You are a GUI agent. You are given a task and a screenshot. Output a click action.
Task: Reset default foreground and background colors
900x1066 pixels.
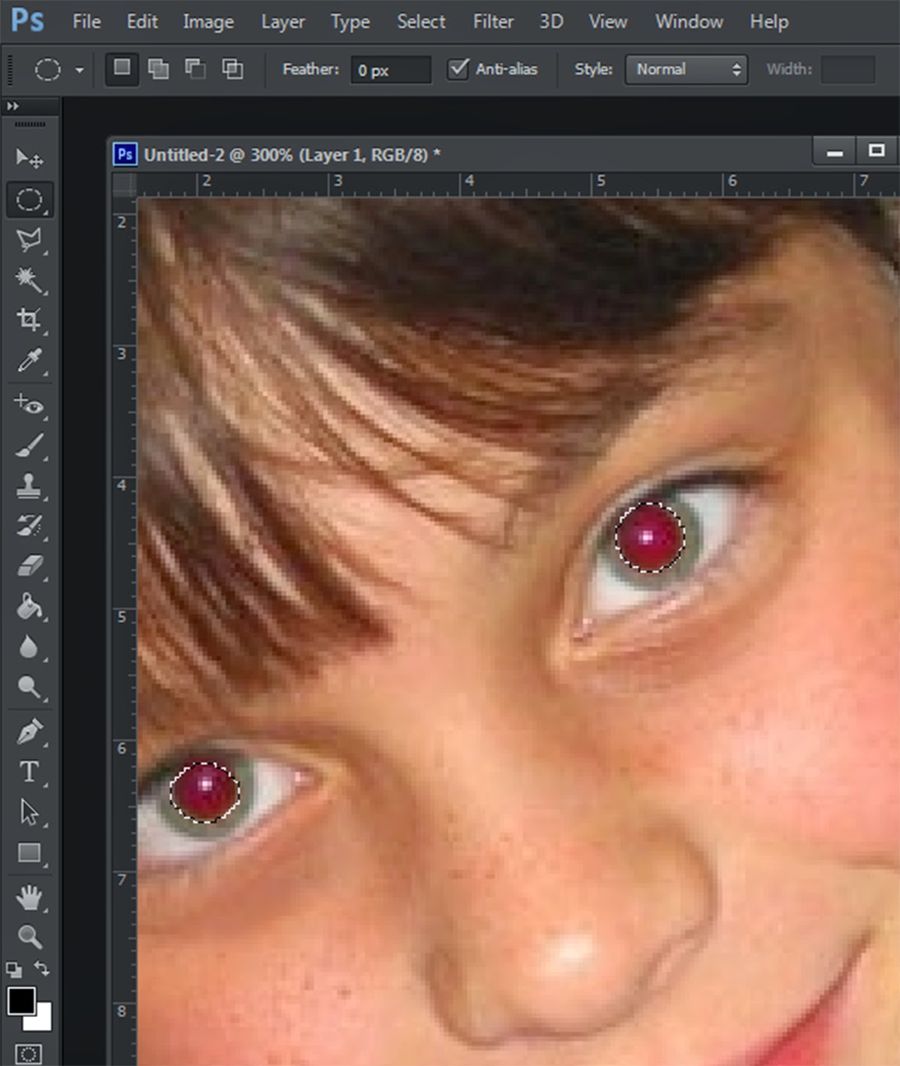pos(14,969)
